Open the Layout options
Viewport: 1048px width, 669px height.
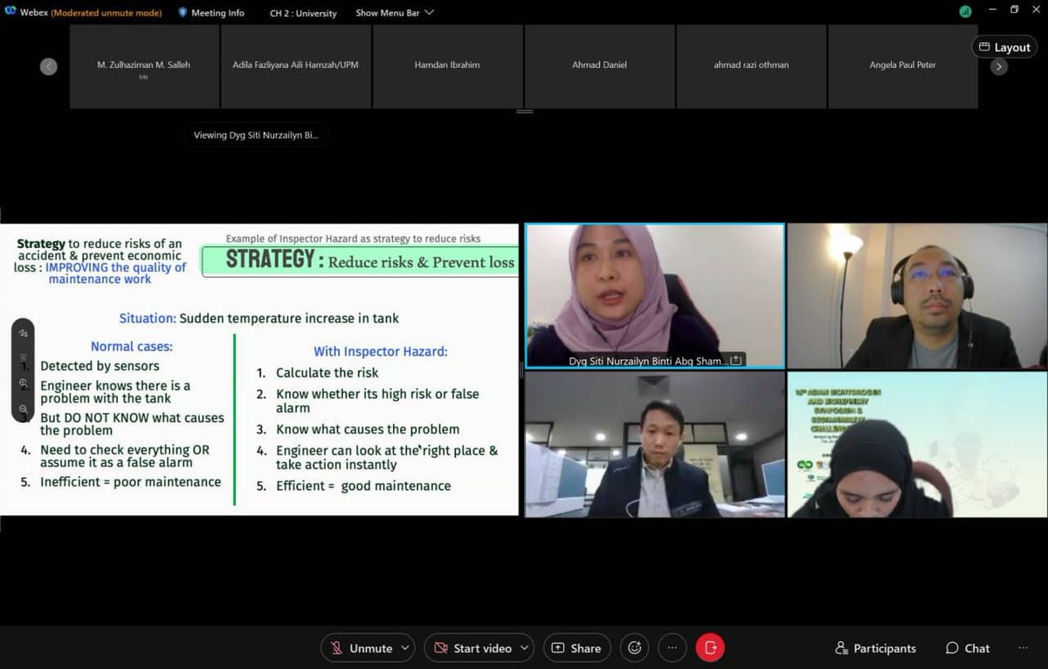[x=1004, y=47]
